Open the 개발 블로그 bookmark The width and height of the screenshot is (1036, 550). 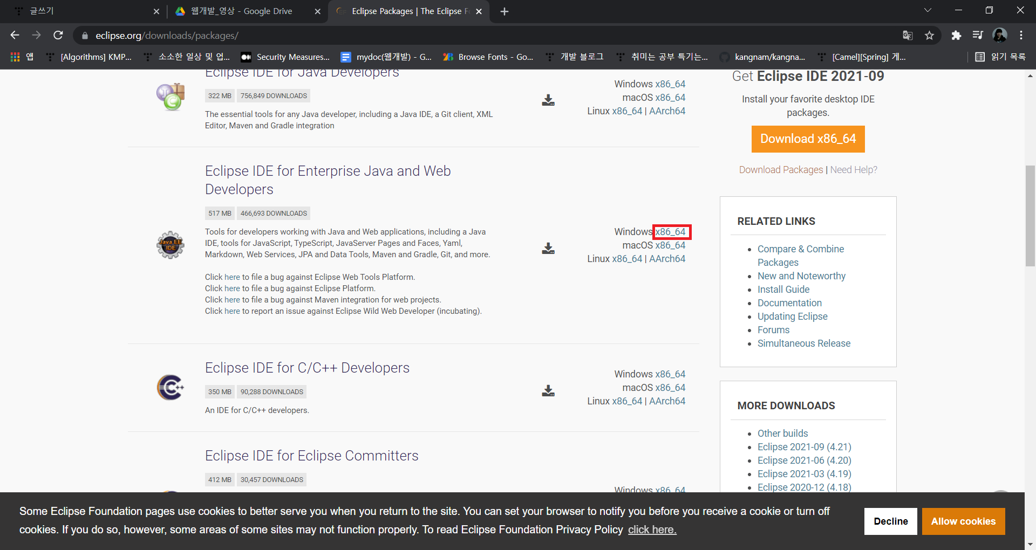pos(575,57)
